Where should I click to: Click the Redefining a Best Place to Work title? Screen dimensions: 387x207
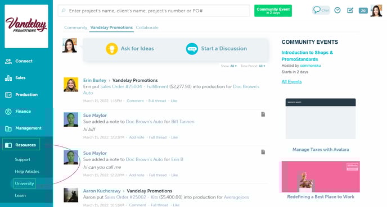321,197
